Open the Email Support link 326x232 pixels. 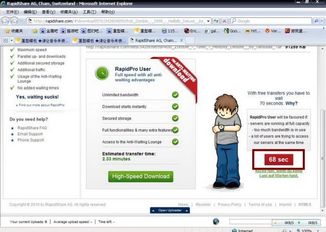[x=30, y=134]
